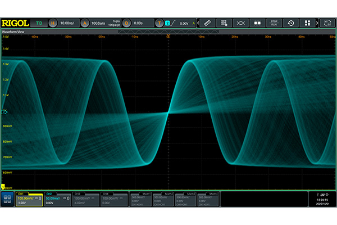This screenshot has width=337, height=225.
Task: Open acquisition 10GSa/s settings
Action: click(x=101, y=23)
